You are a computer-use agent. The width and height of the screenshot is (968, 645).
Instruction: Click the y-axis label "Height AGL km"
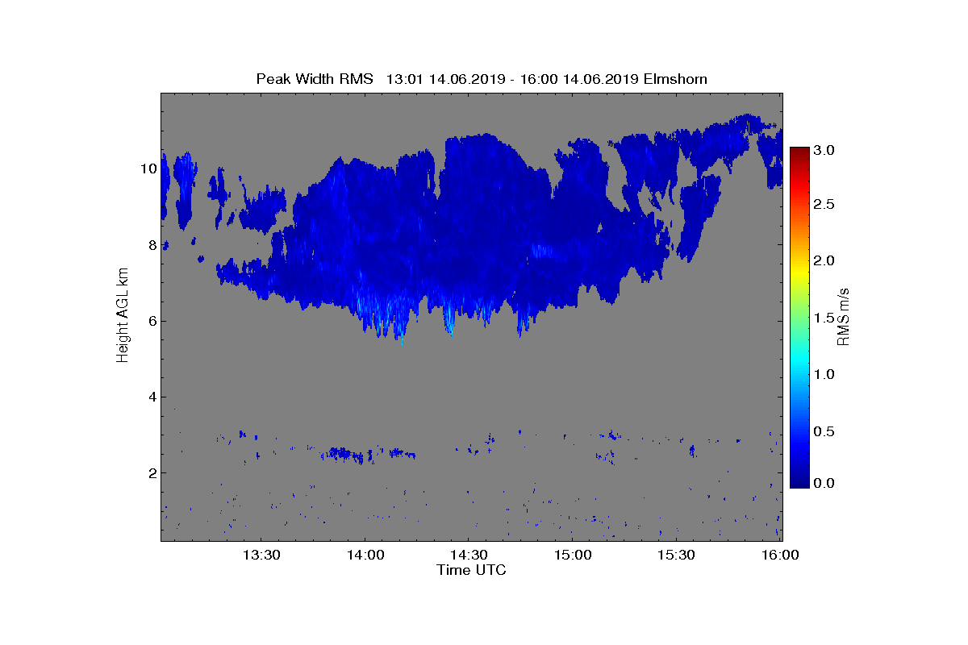(123, 316)
